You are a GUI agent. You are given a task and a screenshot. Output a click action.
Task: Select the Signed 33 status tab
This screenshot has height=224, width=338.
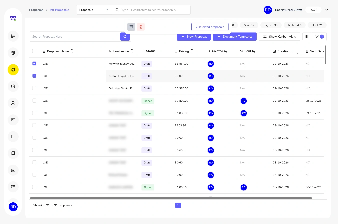(271, 25)
